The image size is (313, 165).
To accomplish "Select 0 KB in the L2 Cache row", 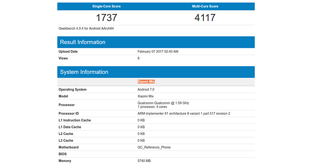I will coord(141,134).
